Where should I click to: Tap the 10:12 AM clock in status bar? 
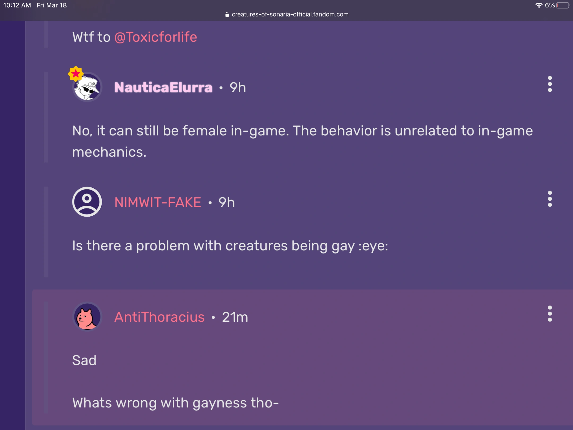pyautogui.click(x=17, y=5)
